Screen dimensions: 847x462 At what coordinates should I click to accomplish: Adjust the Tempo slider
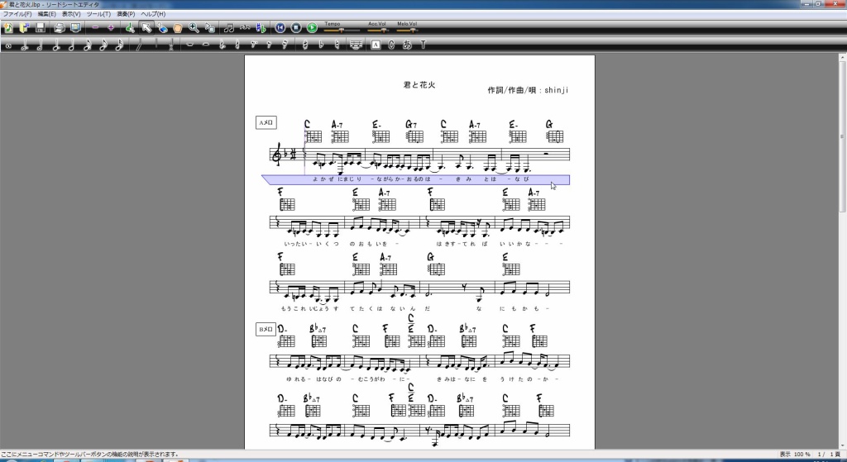[339, 30]
